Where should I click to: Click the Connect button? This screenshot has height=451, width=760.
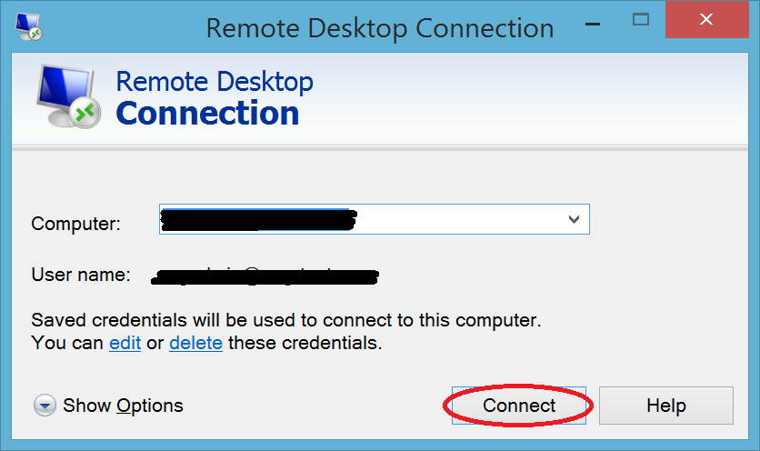click(518, 406)
